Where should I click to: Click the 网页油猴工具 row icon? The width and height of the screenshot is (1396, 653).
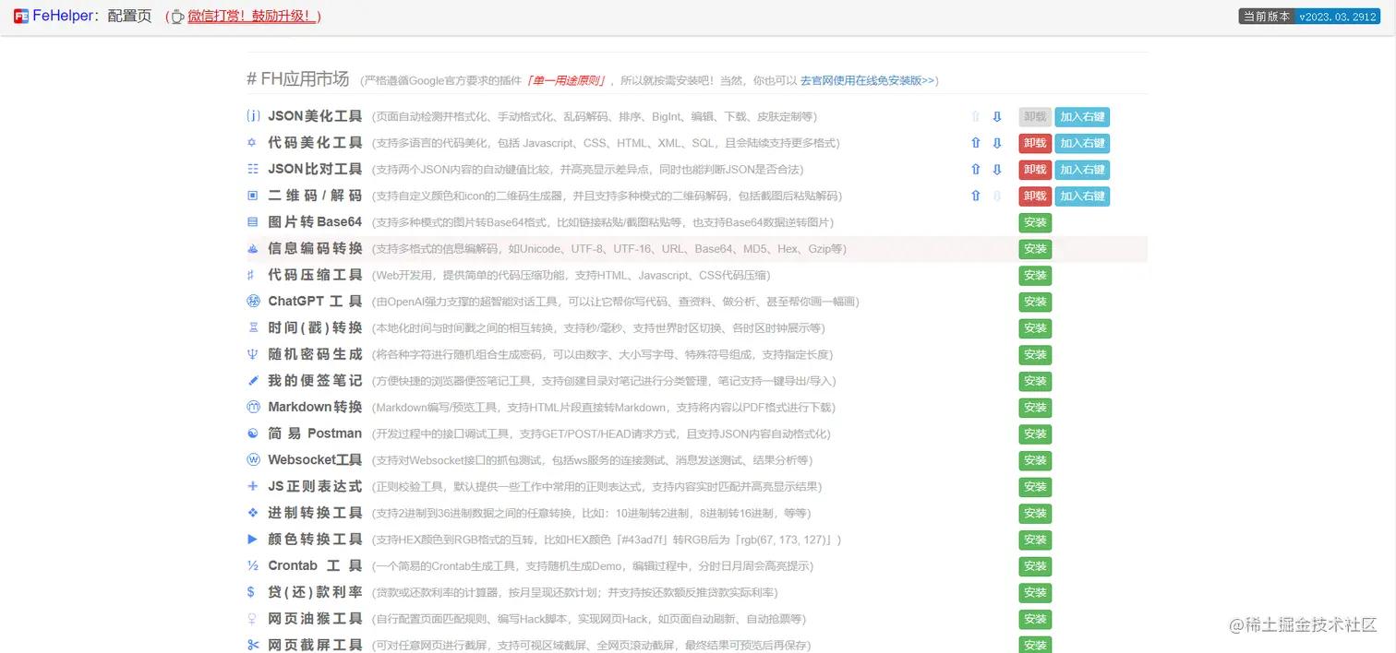(x=252, y=619)
